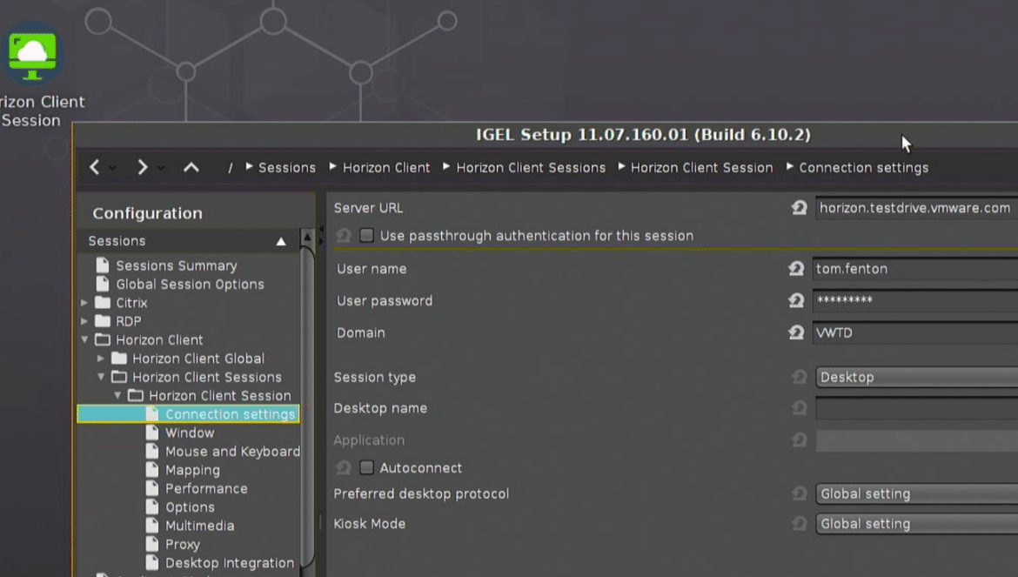Image resolution: width=1018 pixels, height=577 pixels.
Task: Open the Performance settings page
Action: tap(206, 489)
